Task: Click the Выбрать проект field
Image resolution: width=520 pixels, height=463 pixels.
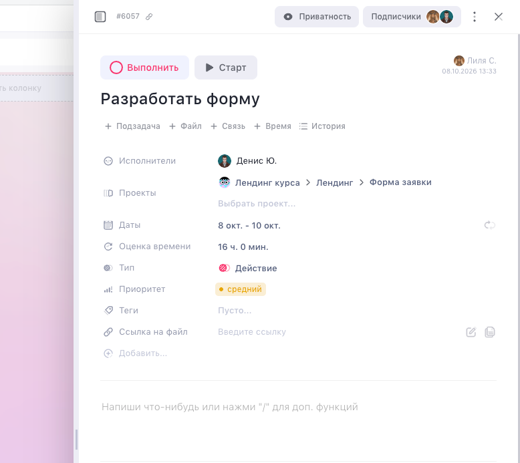Action: (257, 204)
